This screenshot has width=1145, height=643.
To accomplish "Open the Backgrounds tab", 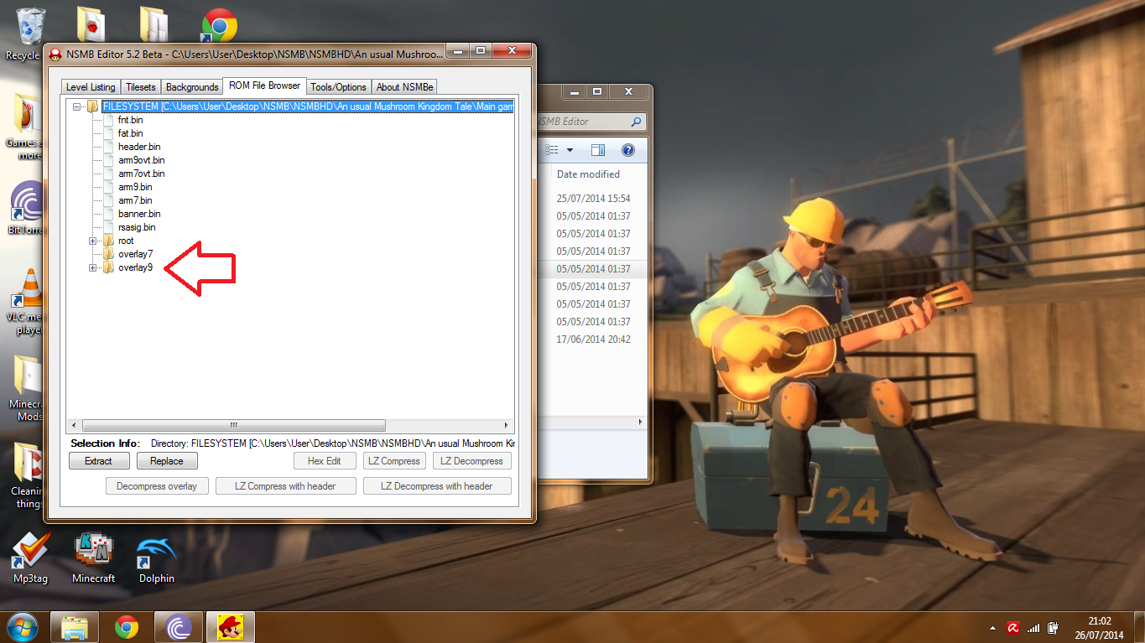I will click(192, 87).
